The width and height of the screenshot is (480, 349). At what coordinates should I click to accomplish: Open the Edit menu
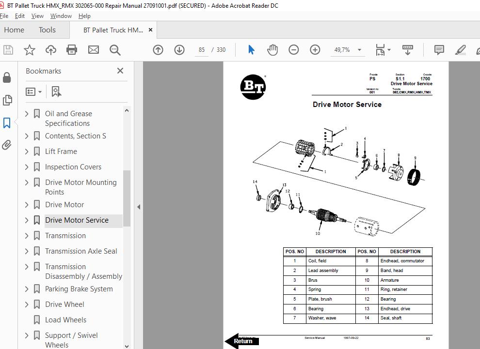pos(19,16)
